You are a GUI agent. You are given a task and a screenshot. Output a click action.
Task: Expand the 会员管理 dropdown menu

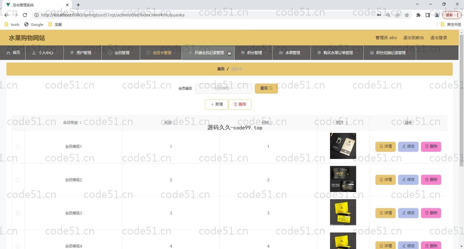pos(133,53)
